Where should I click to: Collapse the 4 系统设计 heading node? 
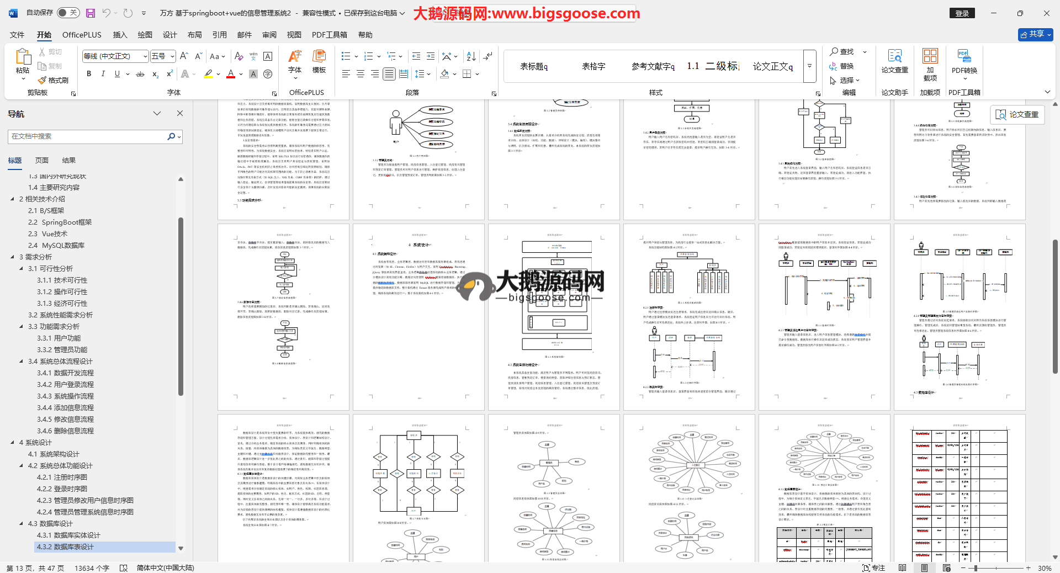13,443
